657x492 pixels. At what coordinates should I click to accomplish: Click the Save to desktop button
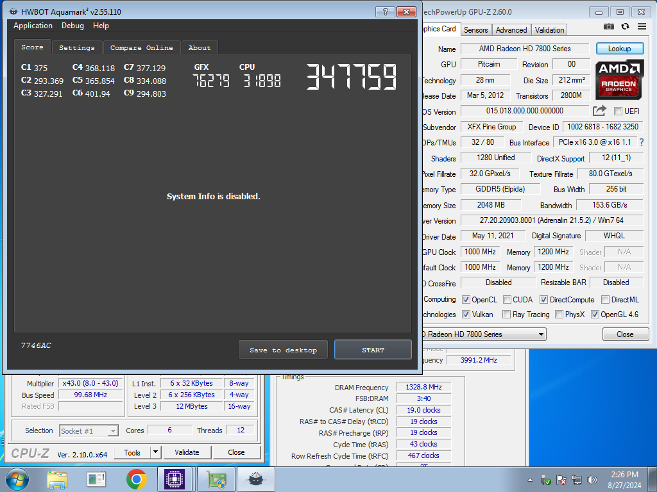click(x=283, y=350)
